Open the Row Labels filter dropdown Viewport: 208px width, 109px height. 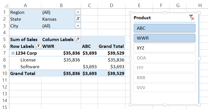(x=38, y=46)
